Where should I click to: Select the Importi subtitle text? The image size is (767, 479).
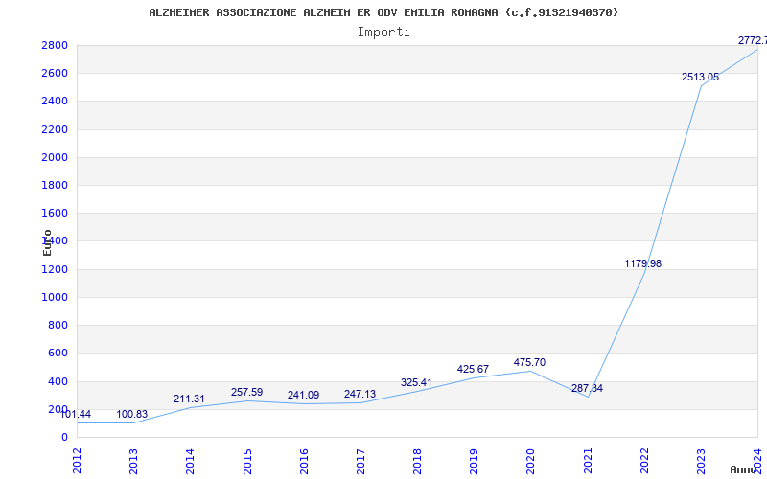click(383, 33)
